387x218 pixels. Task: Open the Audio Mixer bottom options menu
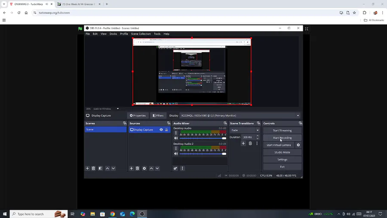click(x=182, y=168)
